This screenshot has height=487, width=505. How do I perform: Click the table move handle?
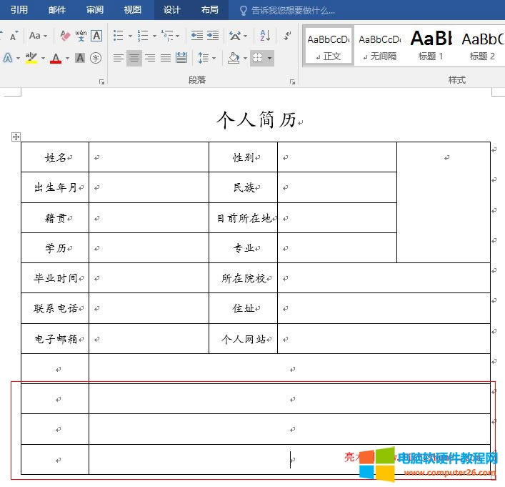pyautogui.click(x=16, y=137)
